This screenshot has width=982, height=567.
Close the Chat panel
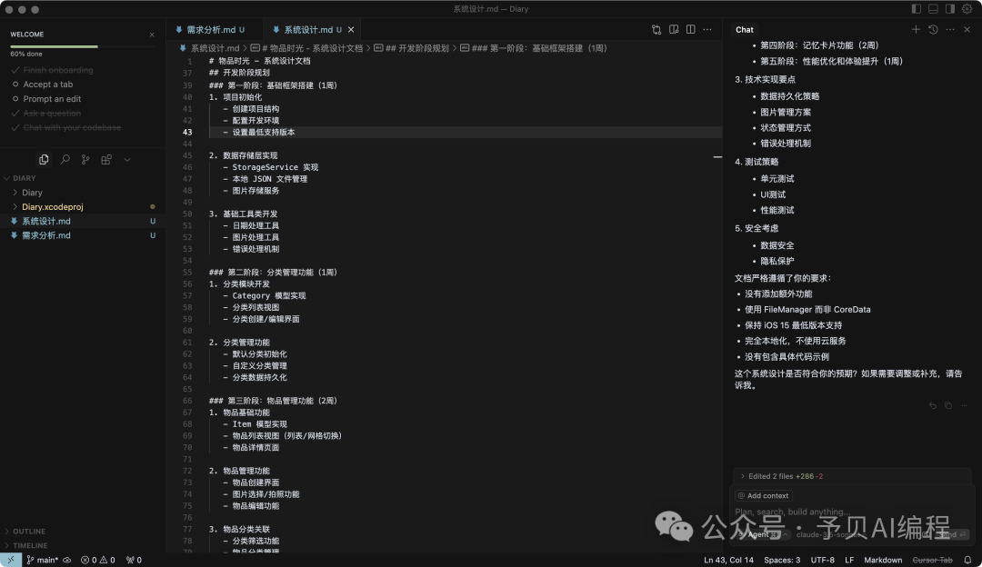pyautogui.click(x=967, y=29)
